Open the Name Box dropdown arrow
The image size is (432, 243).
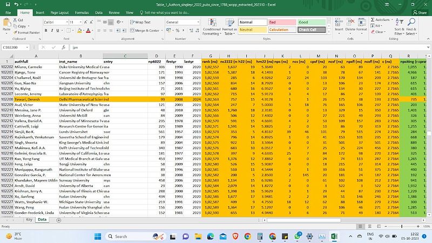[27, 48]
